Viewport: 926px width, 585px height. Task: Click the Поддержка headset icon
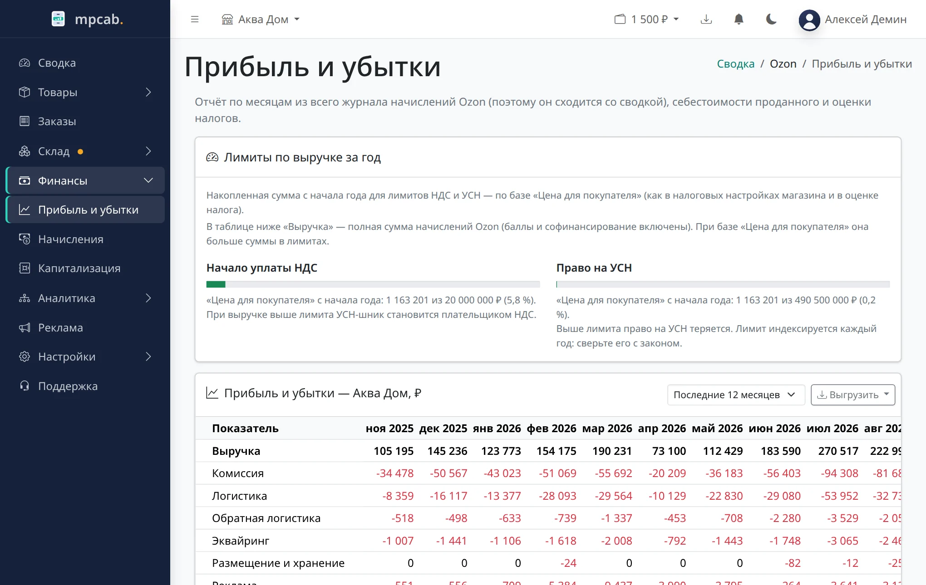coord(25,386)
